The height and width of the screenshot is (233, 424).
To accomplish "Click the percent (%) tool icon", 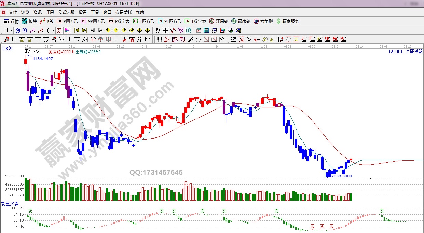I will click(249, 39).
